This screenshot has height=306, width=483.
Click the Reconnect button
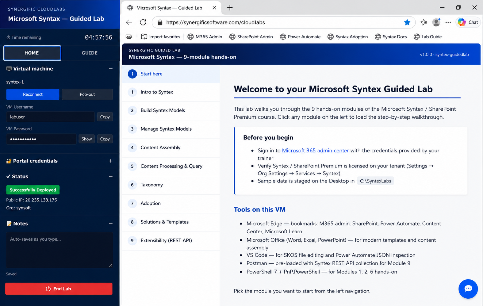click(x=33, y=94)
